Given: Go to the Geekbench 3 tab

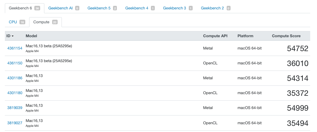Looking at the screenshot, I should (x=175, y=8).
